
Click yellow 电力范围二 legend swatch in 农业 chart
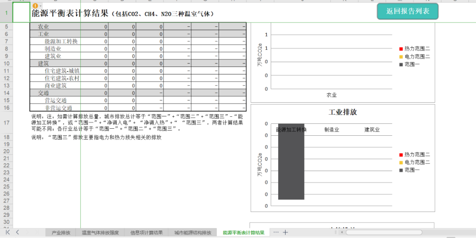[x=401, y=56]
